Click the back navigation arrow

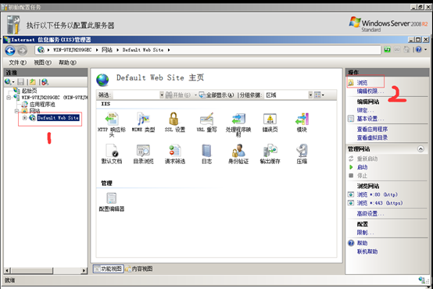click(10, 50)
